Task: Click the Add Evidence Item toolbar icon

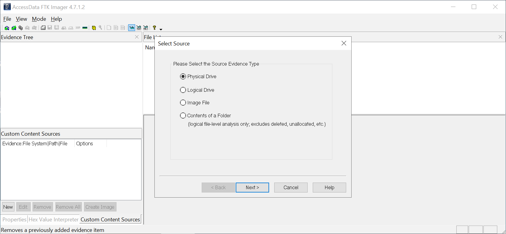Action: pyautogui.click(x=7, y=28)
